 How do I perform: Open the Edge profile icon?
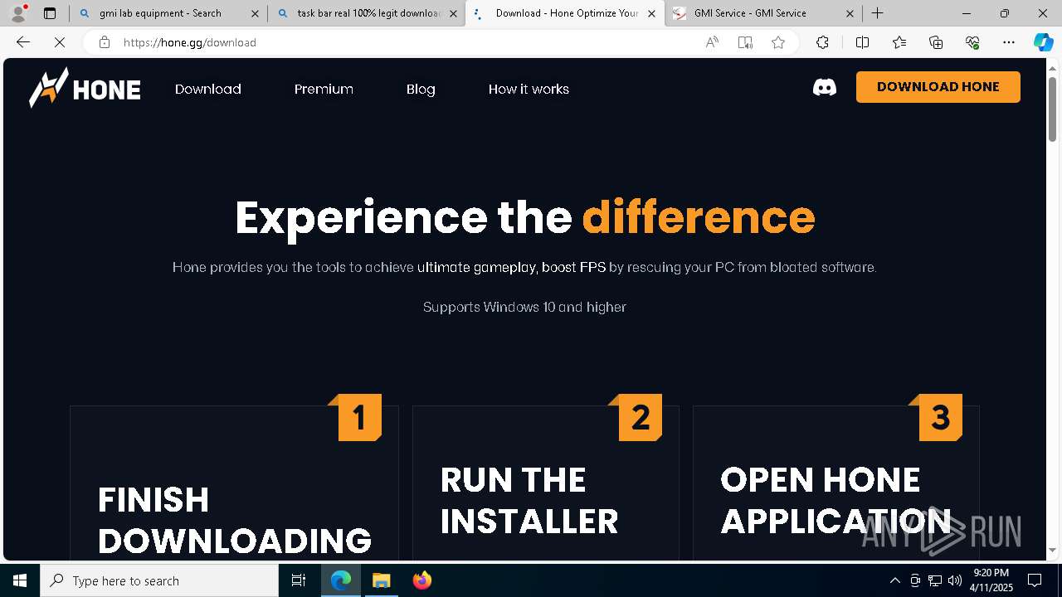[18, 13]
